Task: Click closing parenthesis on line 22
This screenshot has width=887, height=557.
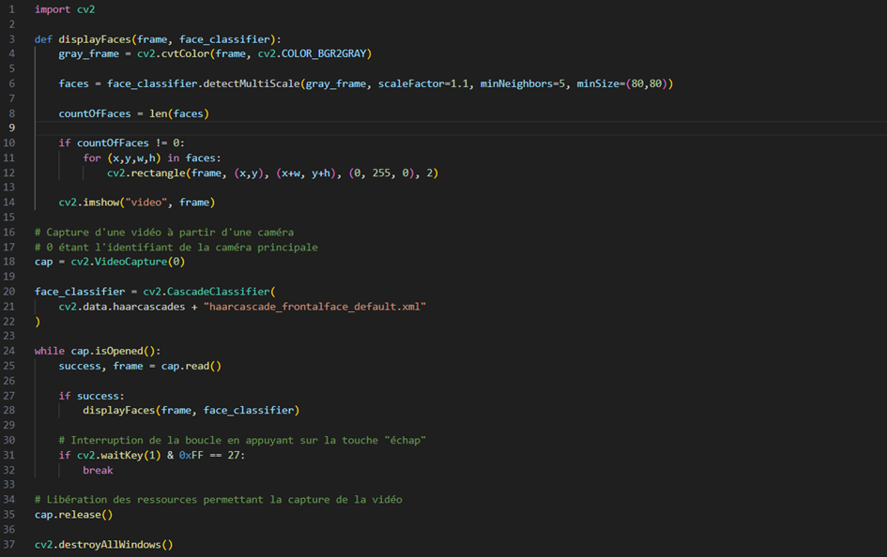Action: (x=38, y=322)
